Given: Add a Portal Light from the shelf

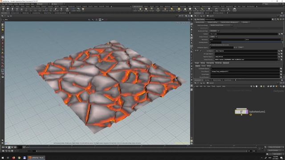Looking at the screenshot, I should pos(202,9).
